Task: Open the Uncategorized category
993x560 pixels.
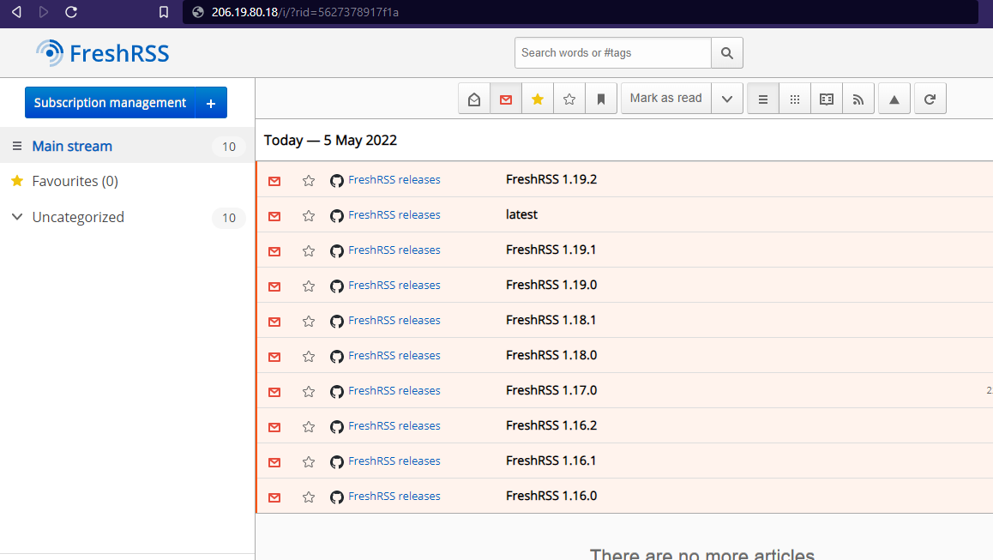Action: pyautogui.click(x=78, y=217)
